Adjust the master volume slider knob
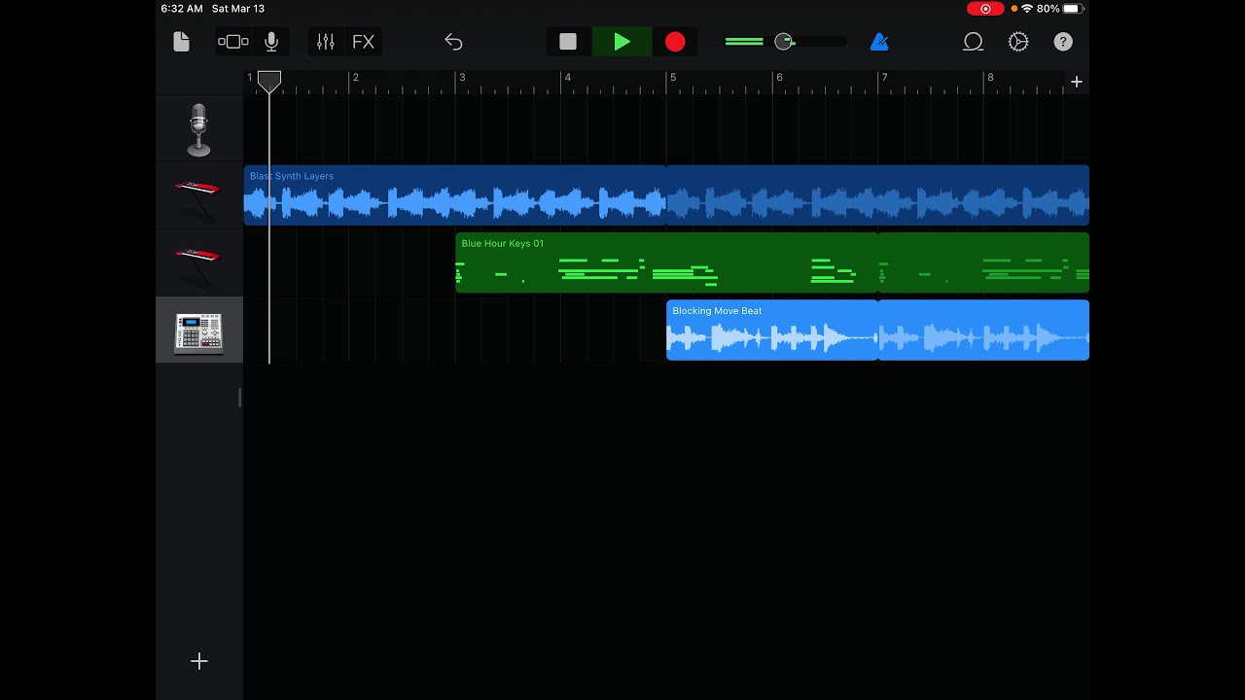 point(784,42)
